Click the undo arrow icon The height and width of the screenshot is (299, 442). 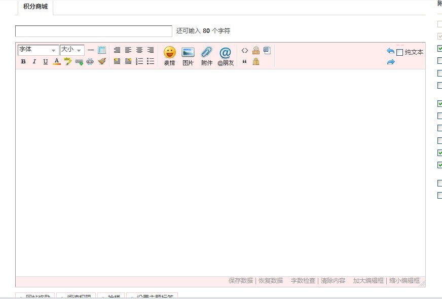(390, 51)
